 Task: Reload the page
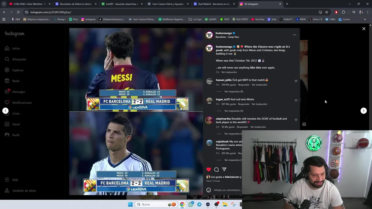coord(18,12)
